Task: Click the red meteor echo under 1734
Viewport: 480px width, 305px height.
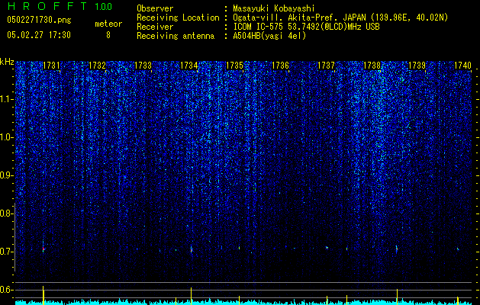Action: [192, 250]
